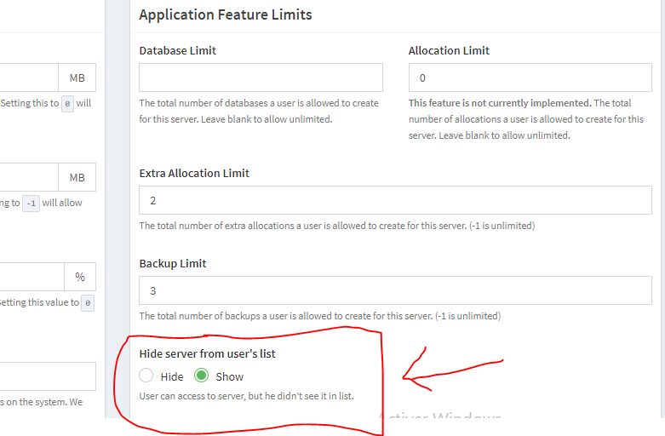The height and width of the screenshot is (436, 665).
Task: Click the "Backup Limit" field label
Action: [x=173, y=263]
